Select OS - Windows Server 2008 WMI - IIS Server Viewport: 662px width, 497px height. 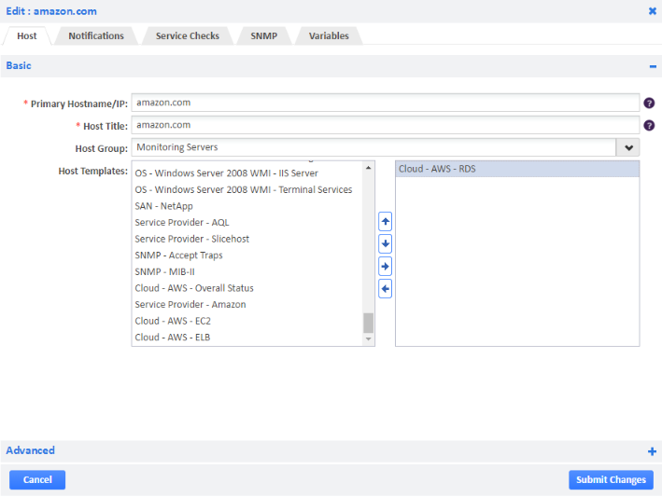coord(247,173)
